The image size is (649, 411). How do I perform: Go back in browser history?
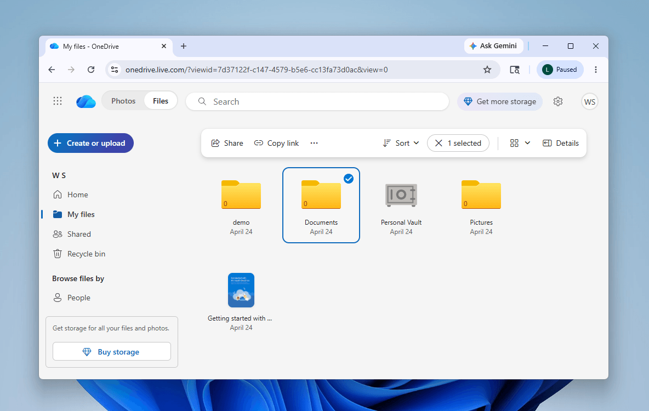point(52,70)
